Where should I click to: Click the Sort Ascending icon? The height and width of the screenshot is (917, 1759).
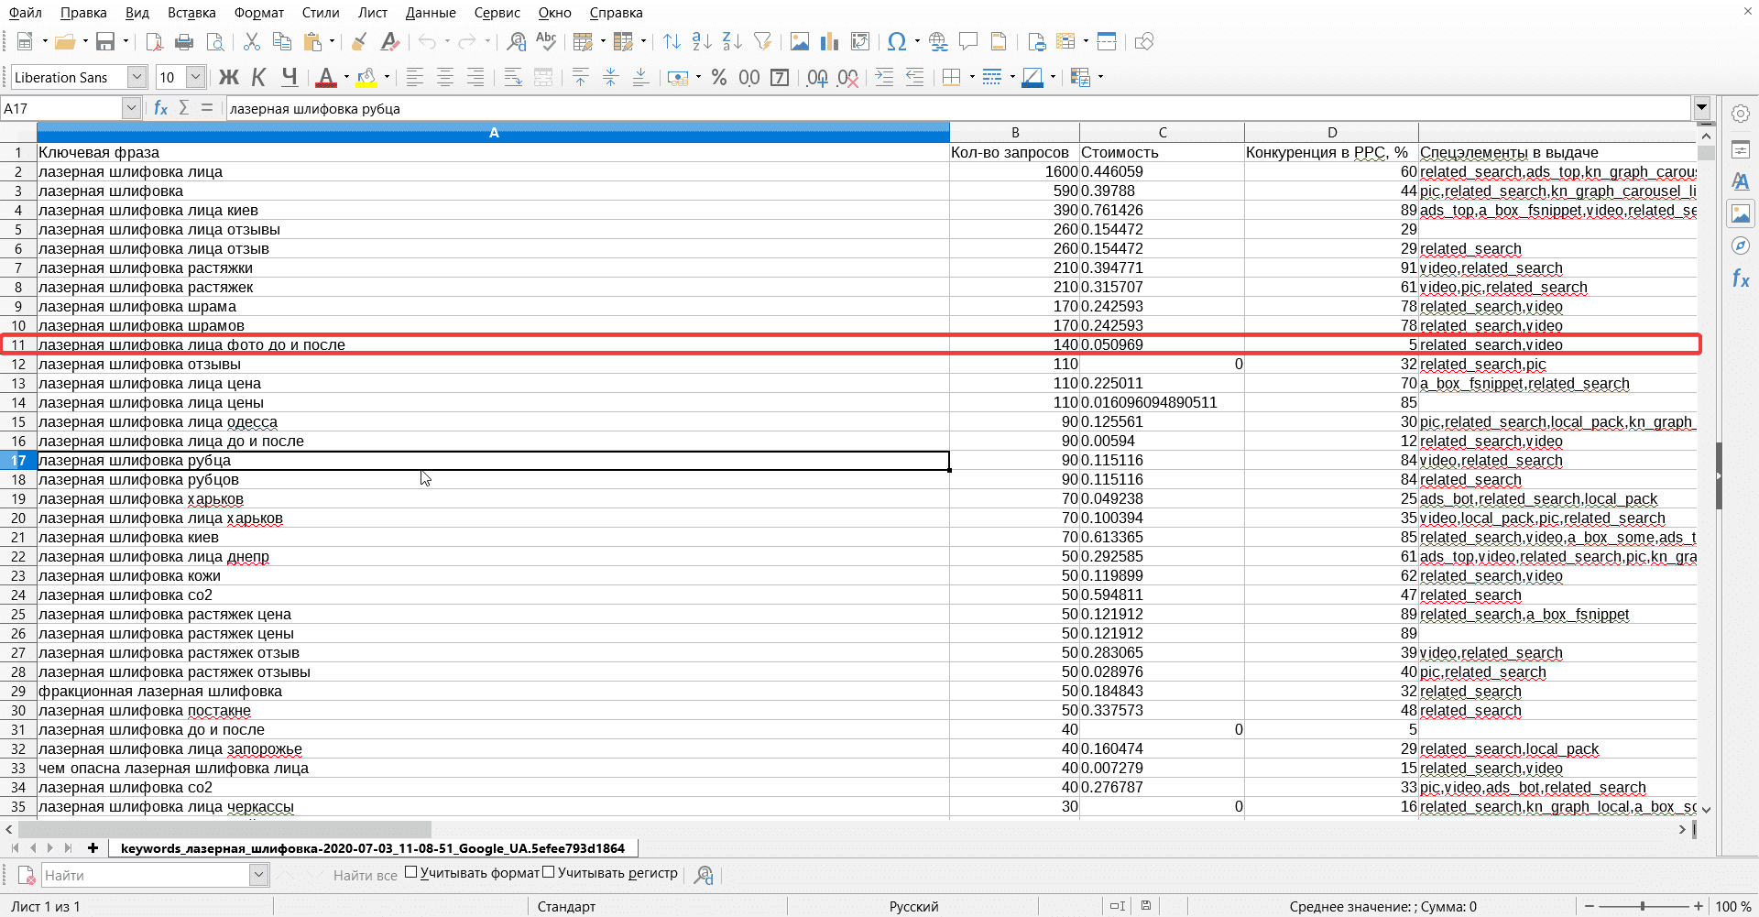click(x=702, y=42)
